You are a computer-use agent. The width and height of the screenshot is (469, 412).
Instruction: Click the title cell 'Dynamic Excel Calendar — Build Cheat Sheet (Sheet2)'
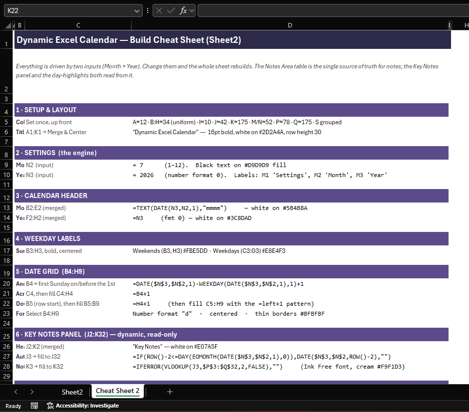click(233, 40)
